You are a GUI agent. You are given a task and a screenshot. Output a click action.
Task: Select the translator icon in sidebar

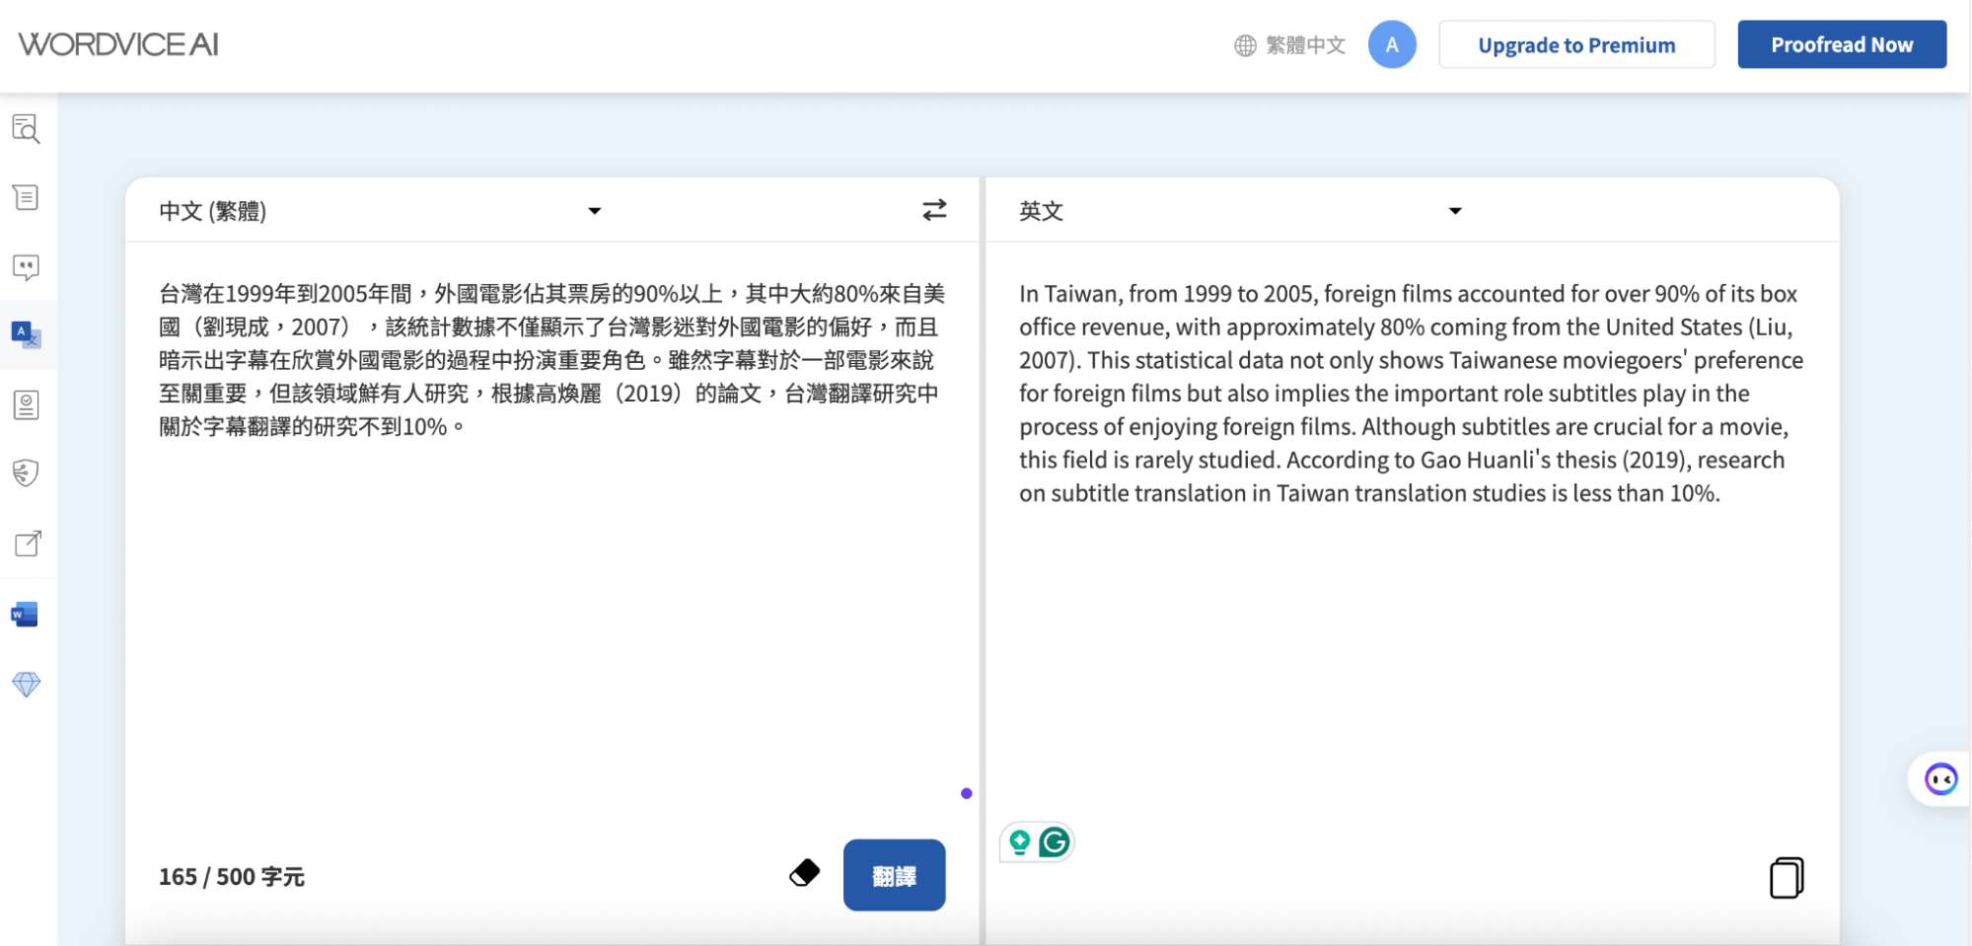(x=26, y=335)
